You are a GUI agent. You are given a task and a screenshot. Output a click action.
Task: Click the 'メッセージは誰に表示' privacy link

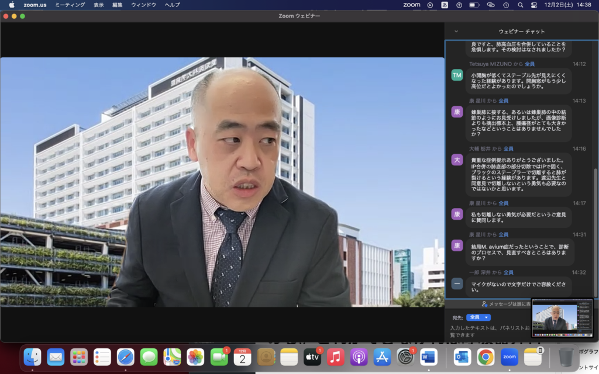point(505,304)
